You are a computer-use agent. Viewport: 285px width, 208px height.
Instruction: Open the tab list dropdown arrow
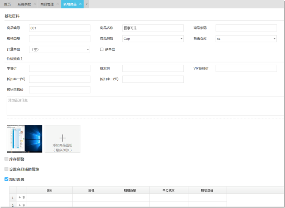tap(87, 4)
